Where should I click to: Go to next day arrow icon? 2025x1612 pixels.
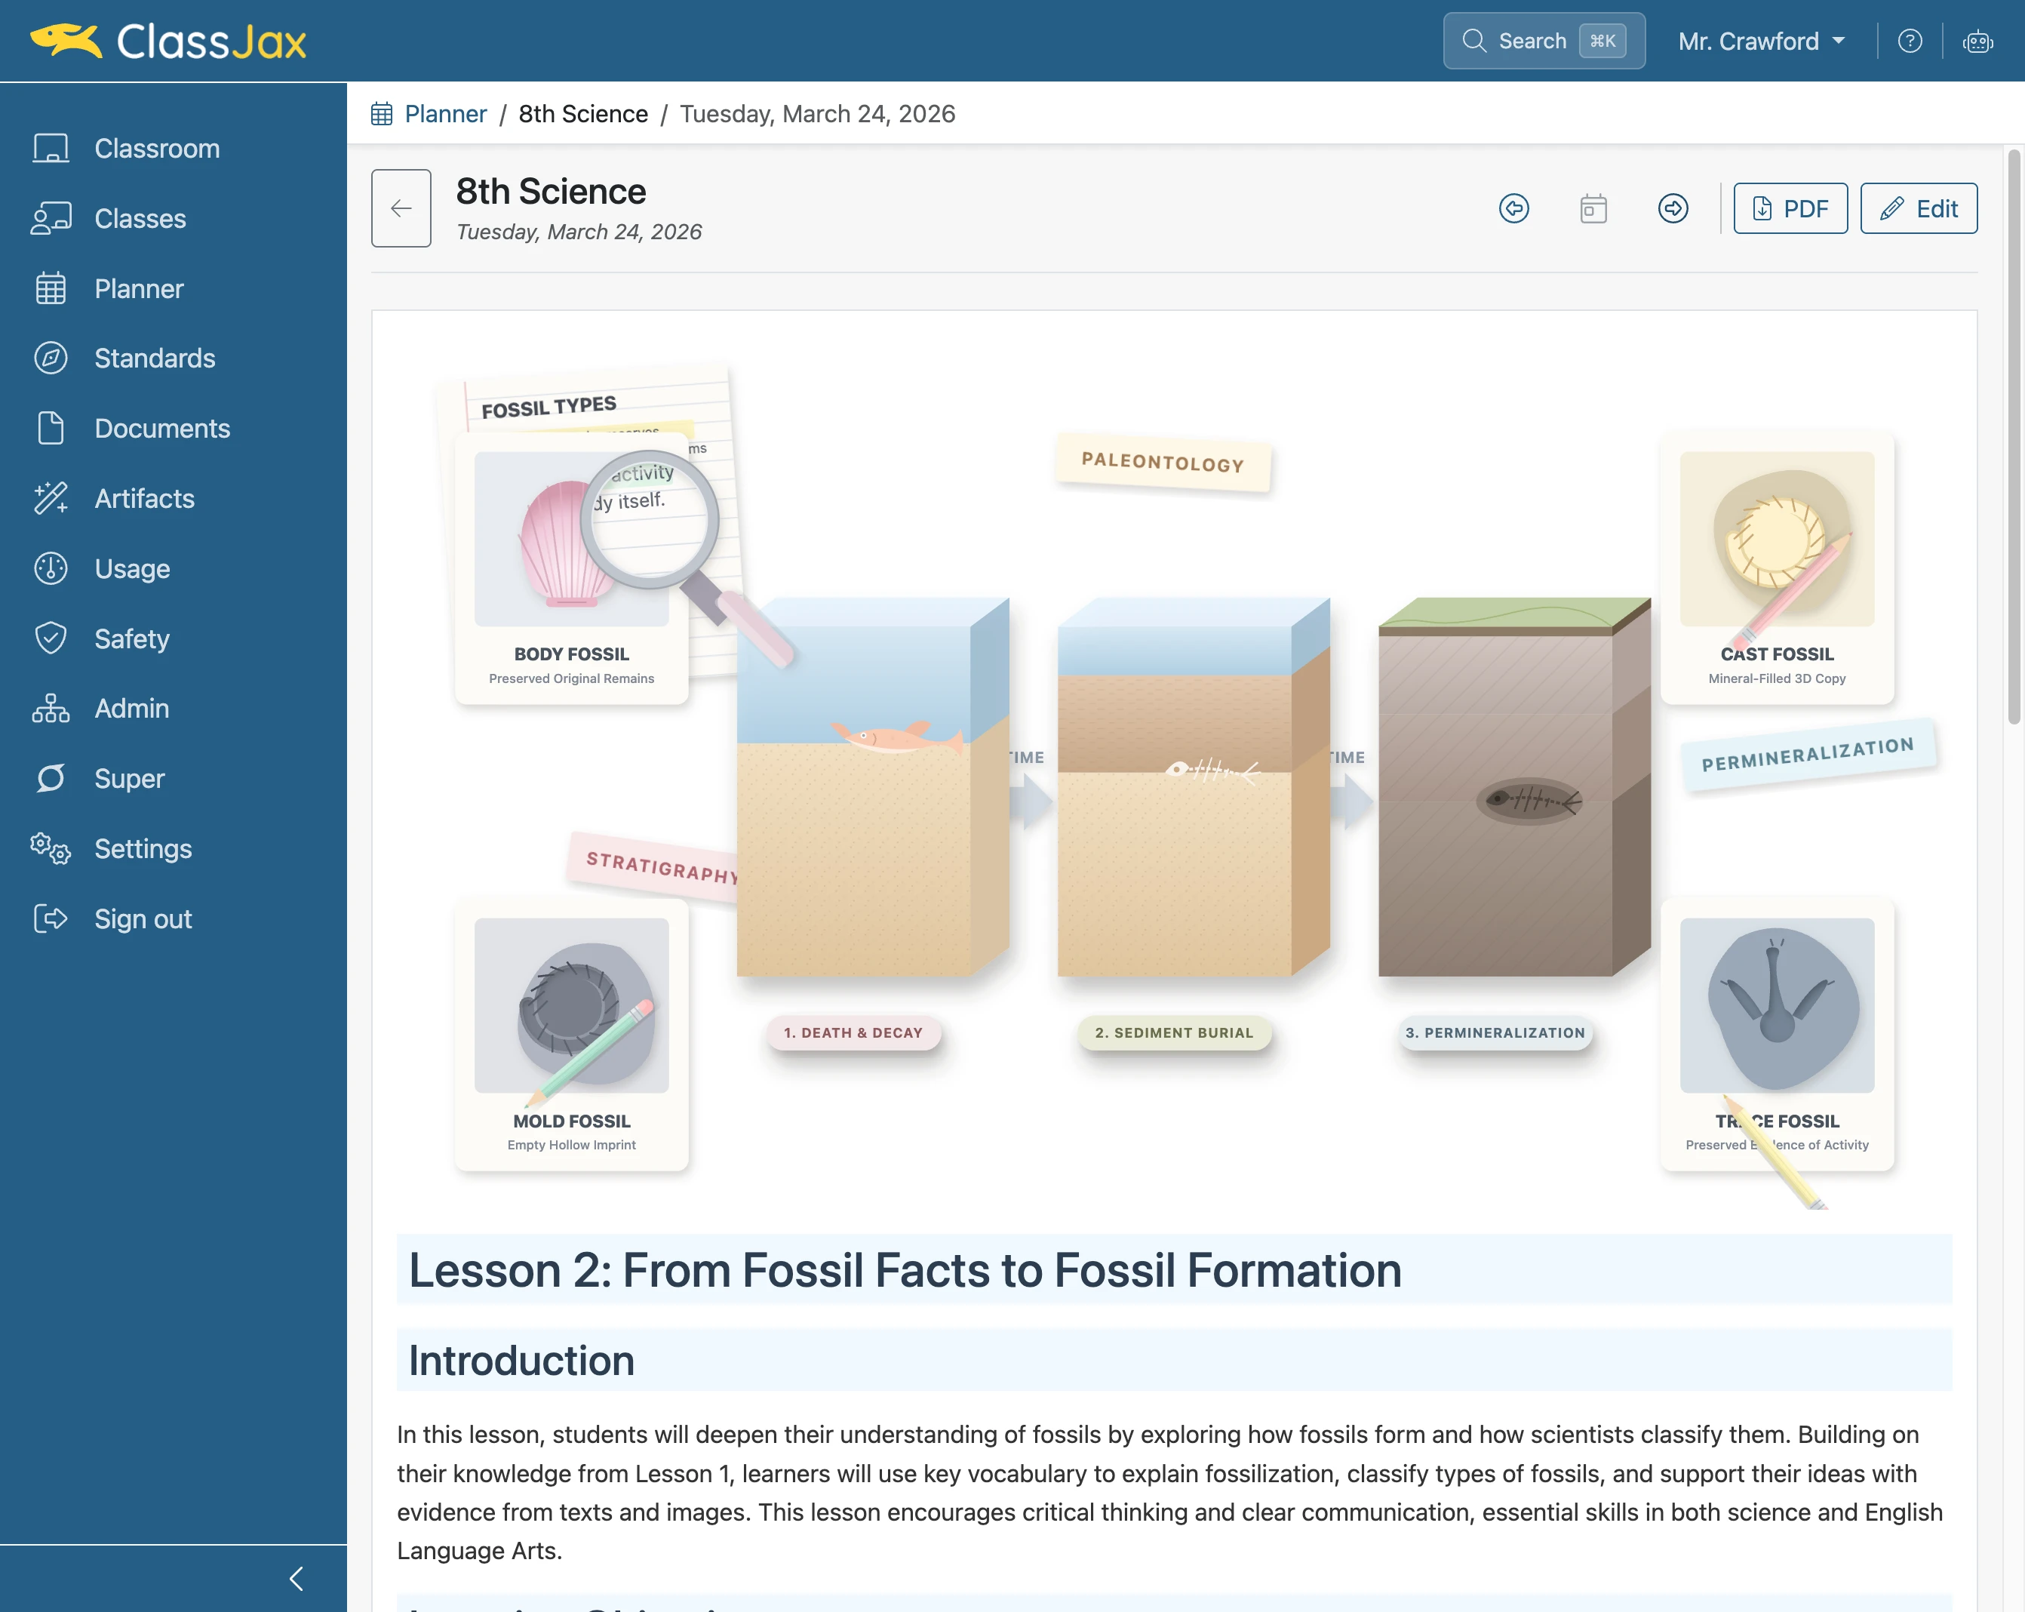[x=1673, y=208]
